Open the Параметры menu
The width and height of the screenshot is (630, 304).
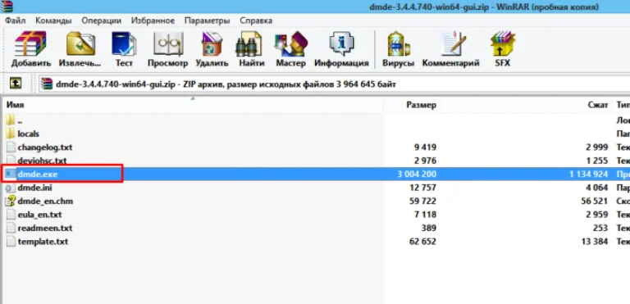tap(208, 20)
